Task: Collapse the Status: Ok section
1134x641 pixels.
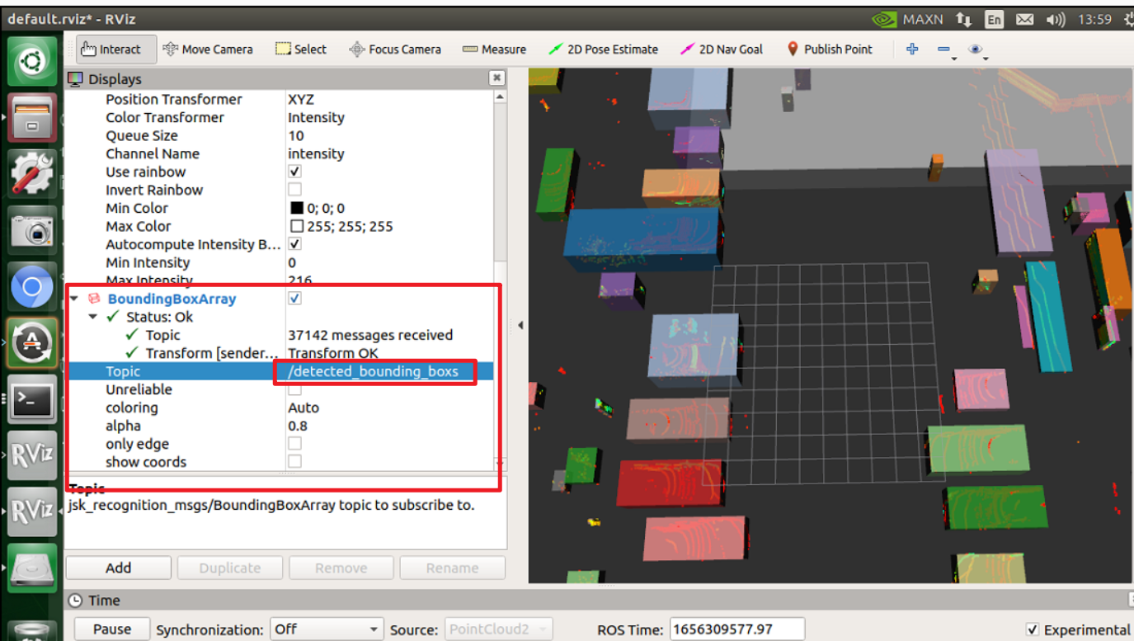Action: click(x=92, y=317)
